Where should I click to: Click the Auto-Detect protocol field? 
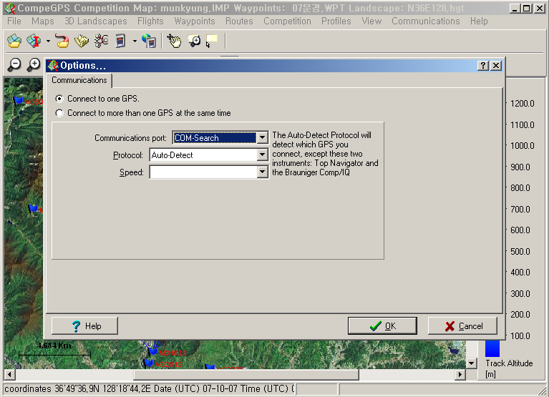[x=203, y=155]
